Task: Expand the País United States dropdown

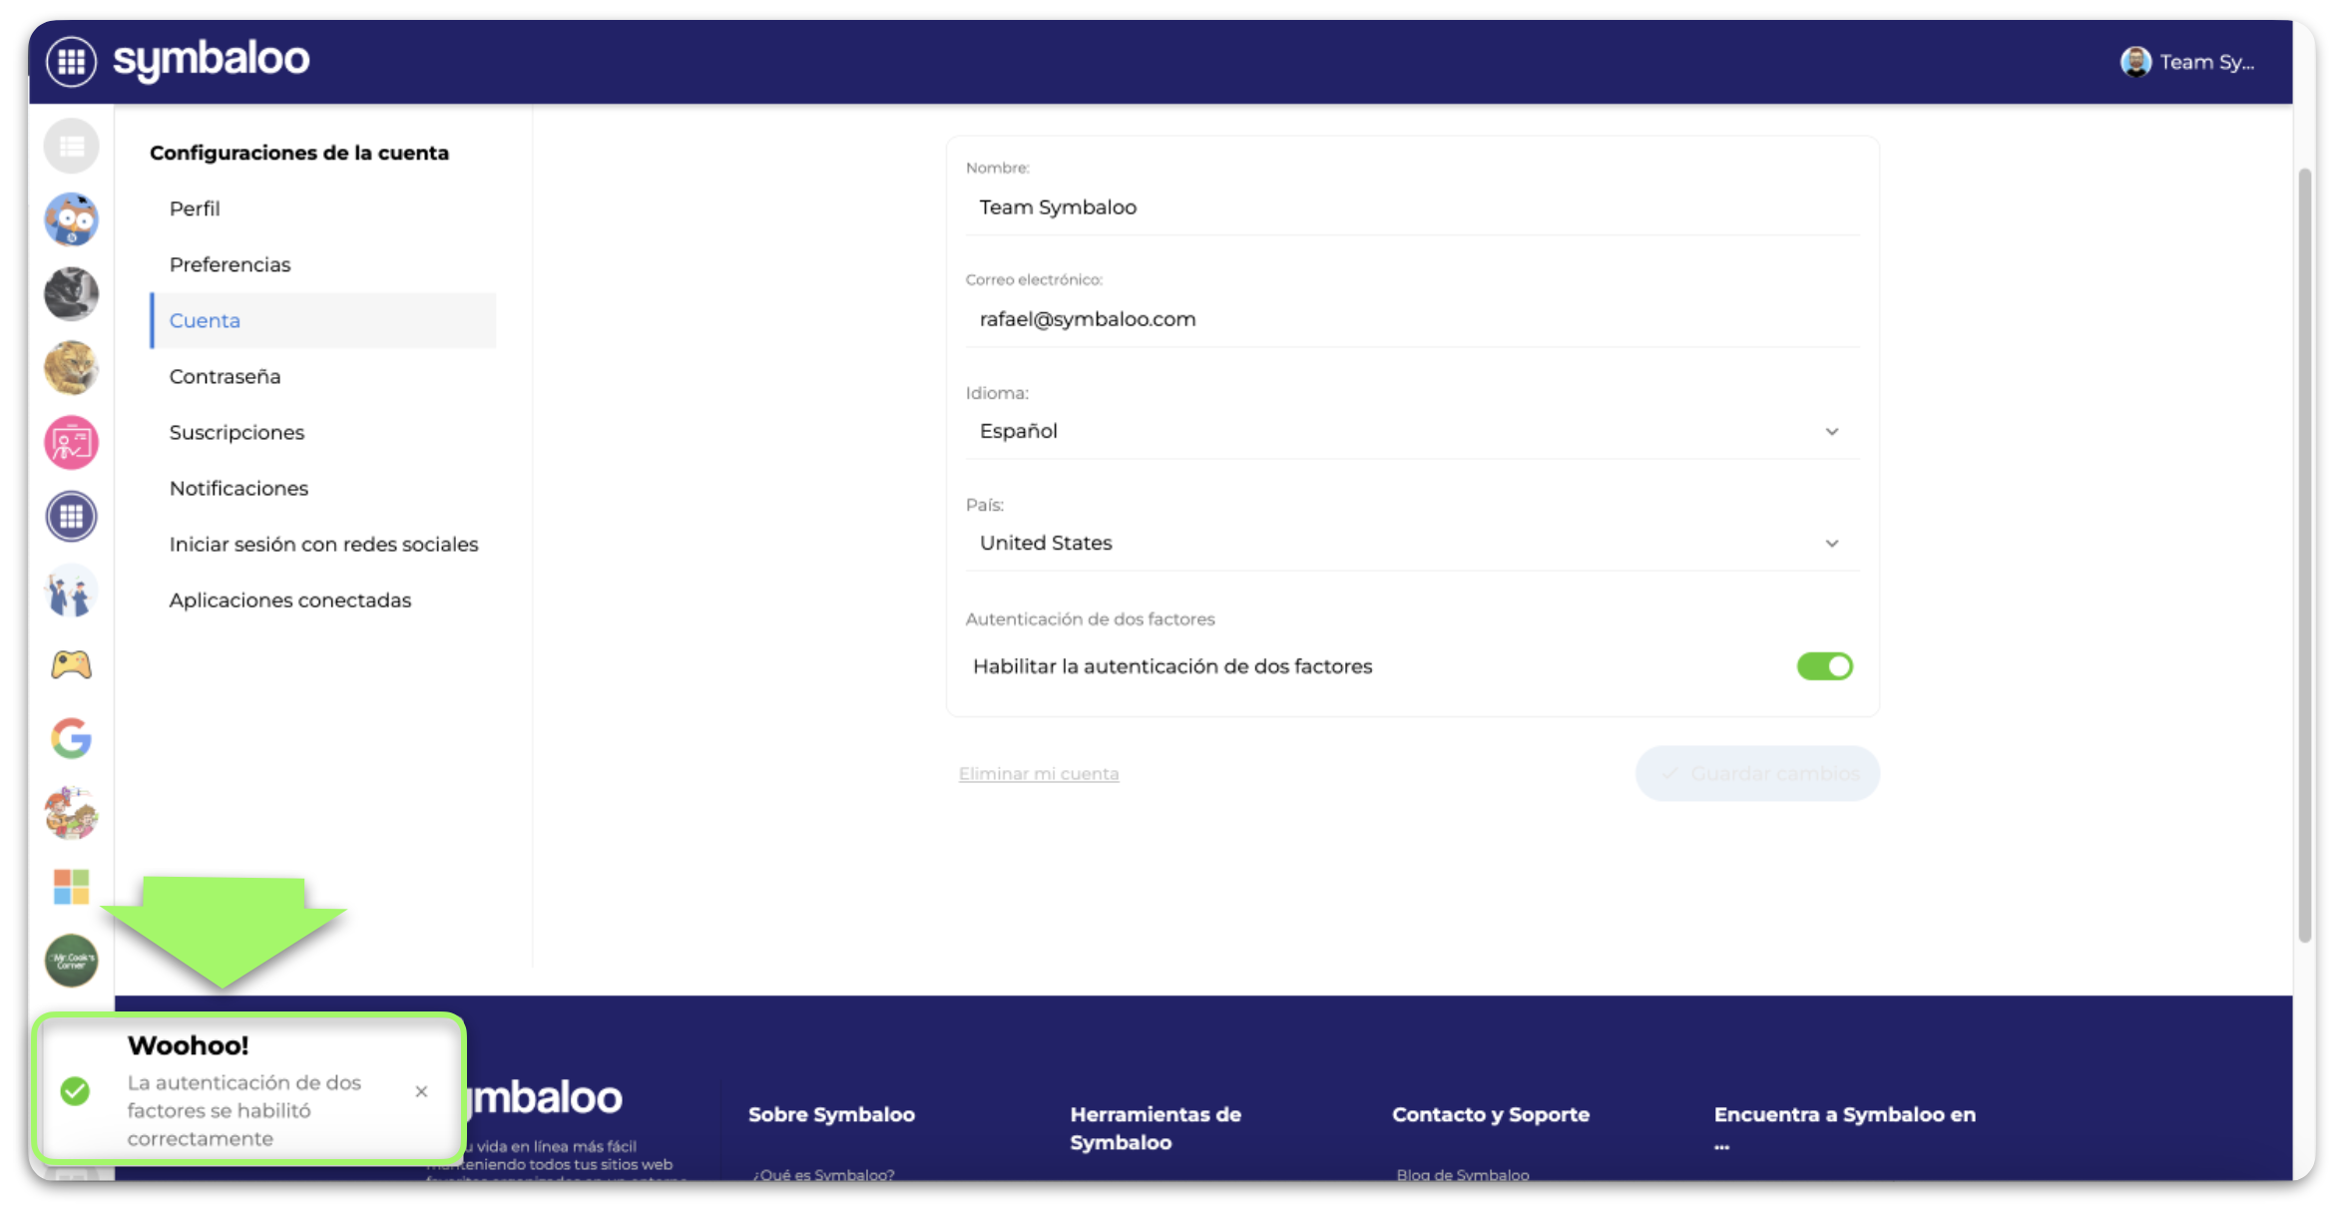Action: pyautogui.click(x=1411, y=543)
